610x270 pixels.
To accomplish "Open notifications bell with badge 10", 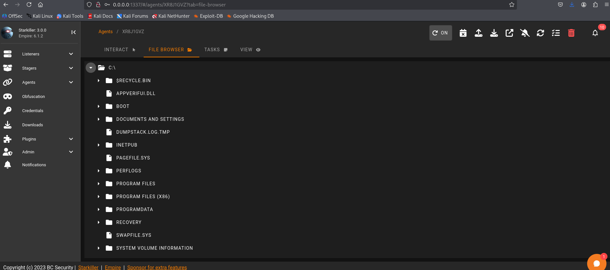I will coord(595,33).
